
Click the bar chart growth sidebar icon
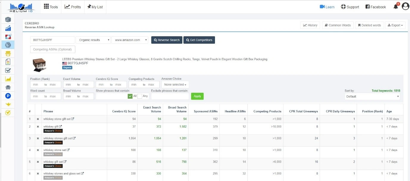[x=8, y=28]
